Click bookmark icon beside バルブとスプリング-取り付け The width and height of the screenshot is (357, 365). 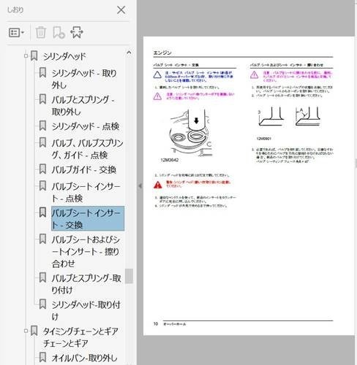point(42,277)
